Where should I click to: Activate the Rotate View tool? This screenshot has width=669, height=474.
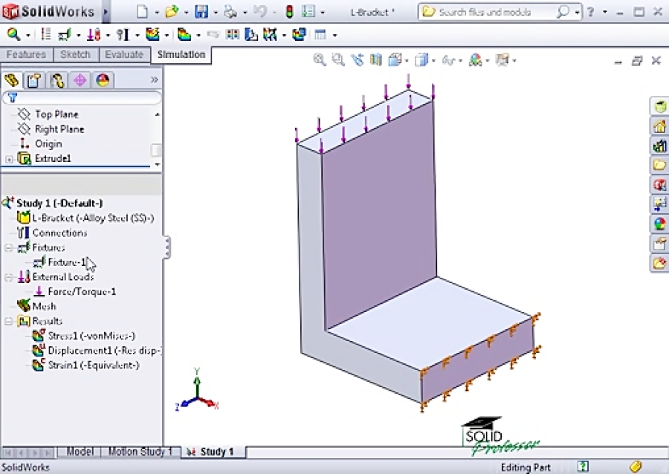(x=358, y=60)
